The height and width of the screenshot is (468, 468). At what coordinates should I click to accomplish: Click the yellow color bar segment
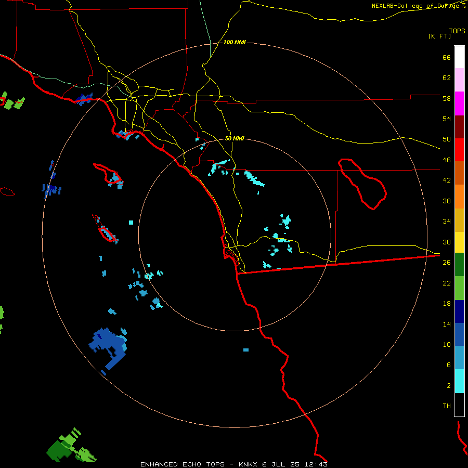pos(459,242)
